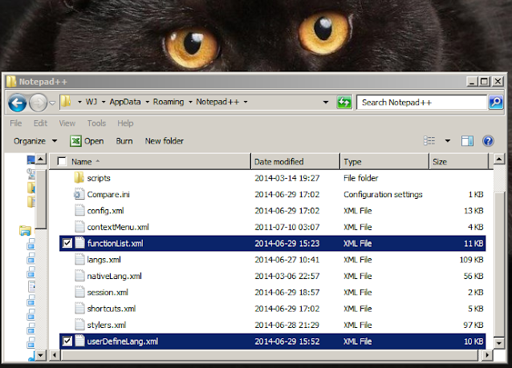This screenshot has height=368, width=512.
Task: Open the File menu
Action: [x=16, y=123]
